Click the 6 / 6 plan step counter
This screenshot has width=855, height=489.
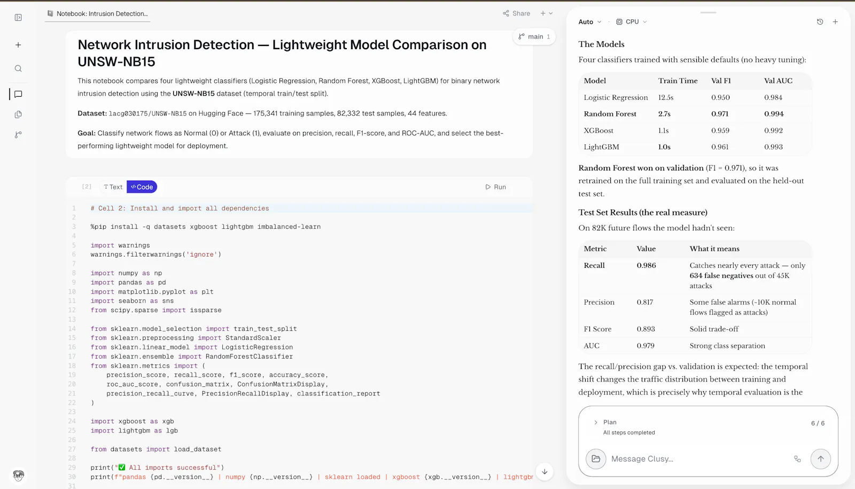click(x=818, y=423)
